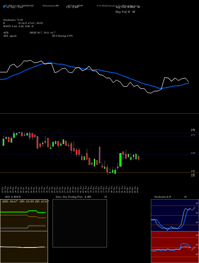Click the 'Stochastics & R' panel title
This screenshot has width=199, height=263.
[162, 197]
